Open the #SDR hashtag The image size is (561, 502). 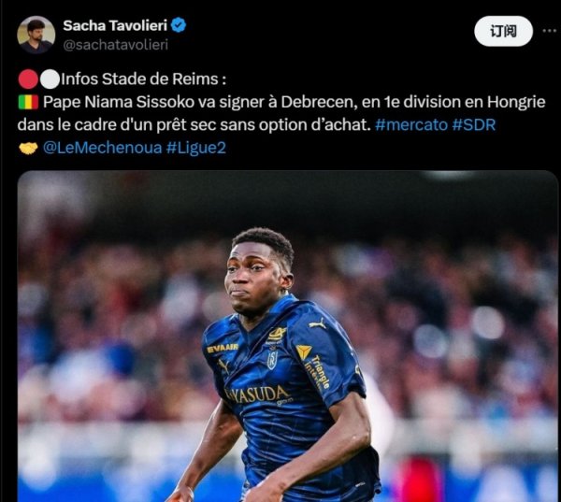coord(474,125)
